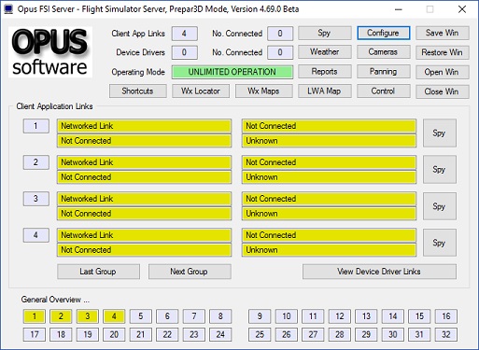Viewport: 479px width, 350px height.
Task: Open the Cameras dialog
Action: click(x=383, y=52)
